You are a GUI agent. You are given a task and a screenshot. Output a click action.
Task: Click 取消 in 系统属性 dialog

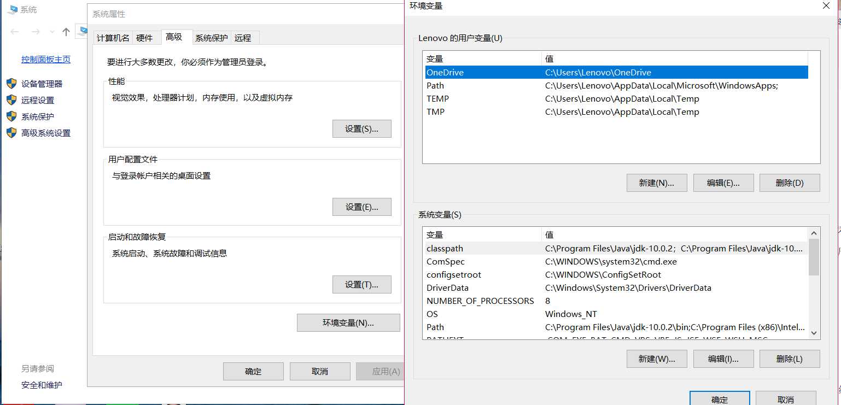320,372
